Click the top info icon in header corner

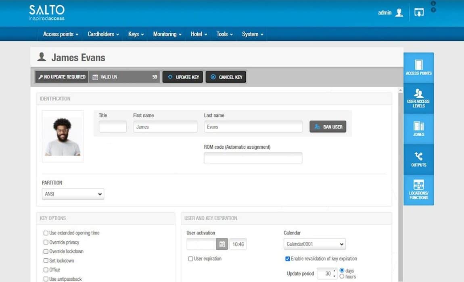click(433, 3)
